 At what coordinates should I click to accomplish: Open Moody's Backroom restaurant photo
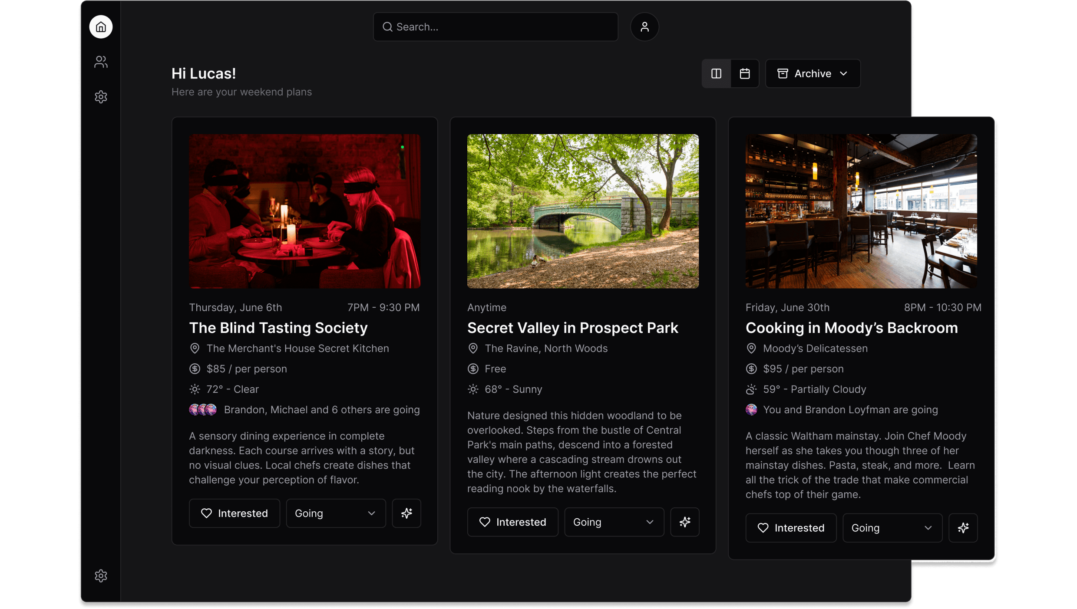click(x=861, y=211)
